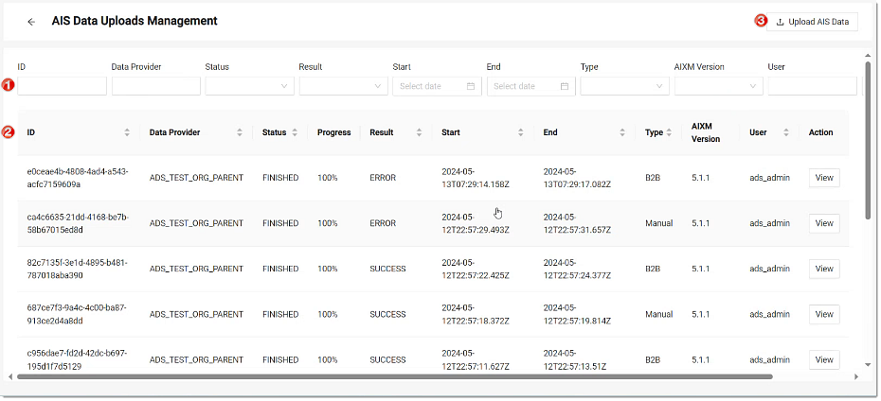Focus the User filter input field
This screenshot has height=401, width=881.
tap(812, 86)
